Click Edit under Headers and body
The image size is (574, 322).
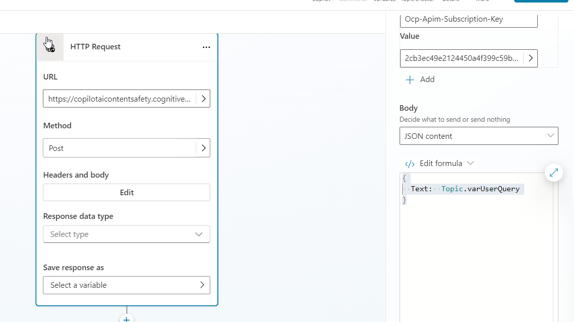pos(127,192)
